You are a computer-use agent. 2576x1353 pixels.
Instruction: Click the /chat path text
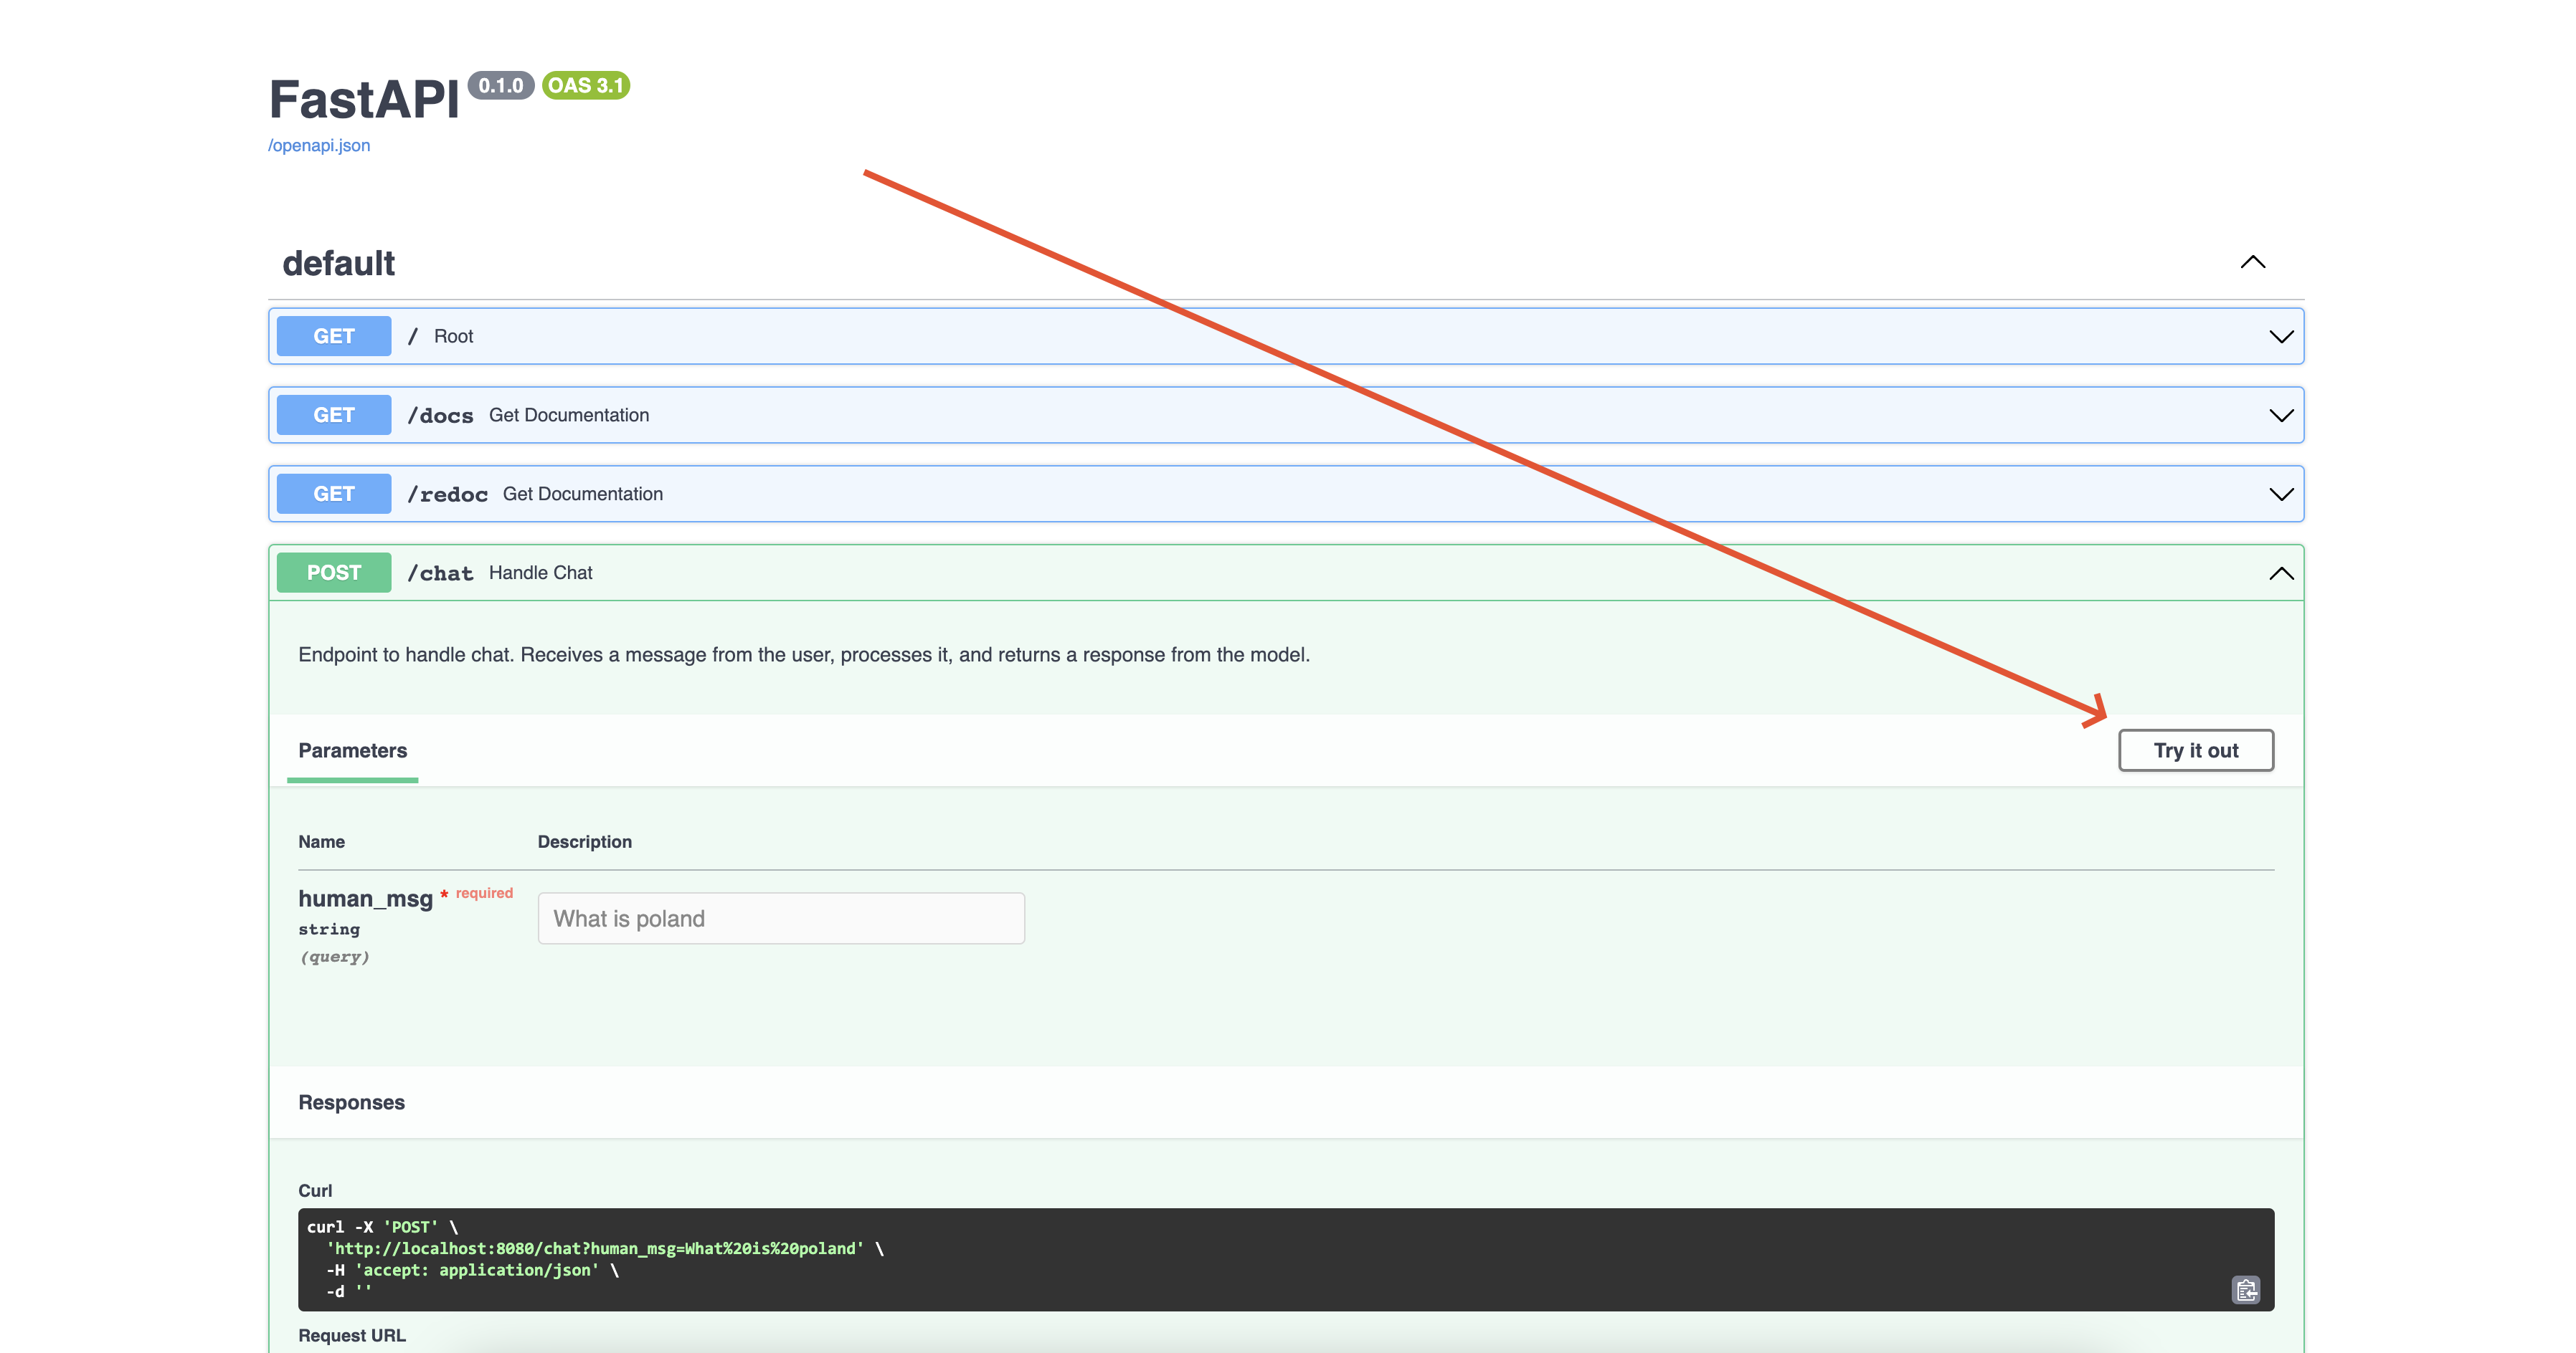[440, 573]
